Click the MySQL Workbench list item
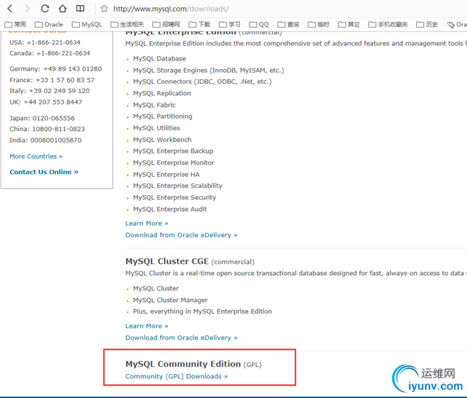Viewport: 467px width, 398px height. click(162, 140)
